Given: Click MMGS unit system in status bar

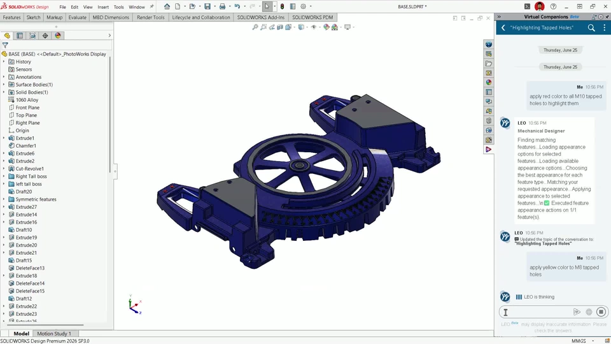Looking at the screenshot, I should tap(579, 341).
